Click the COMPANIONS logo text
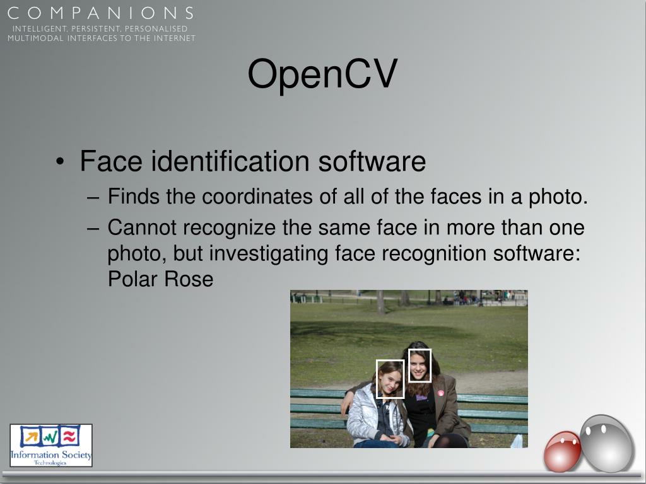 click(100, 13)
